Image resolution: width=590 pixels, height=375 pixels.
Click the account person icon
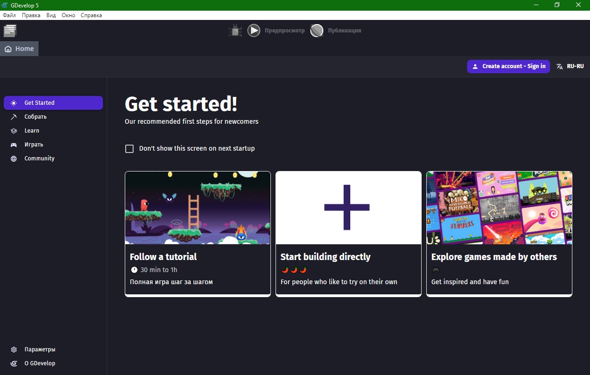click(x=475, y=66)
